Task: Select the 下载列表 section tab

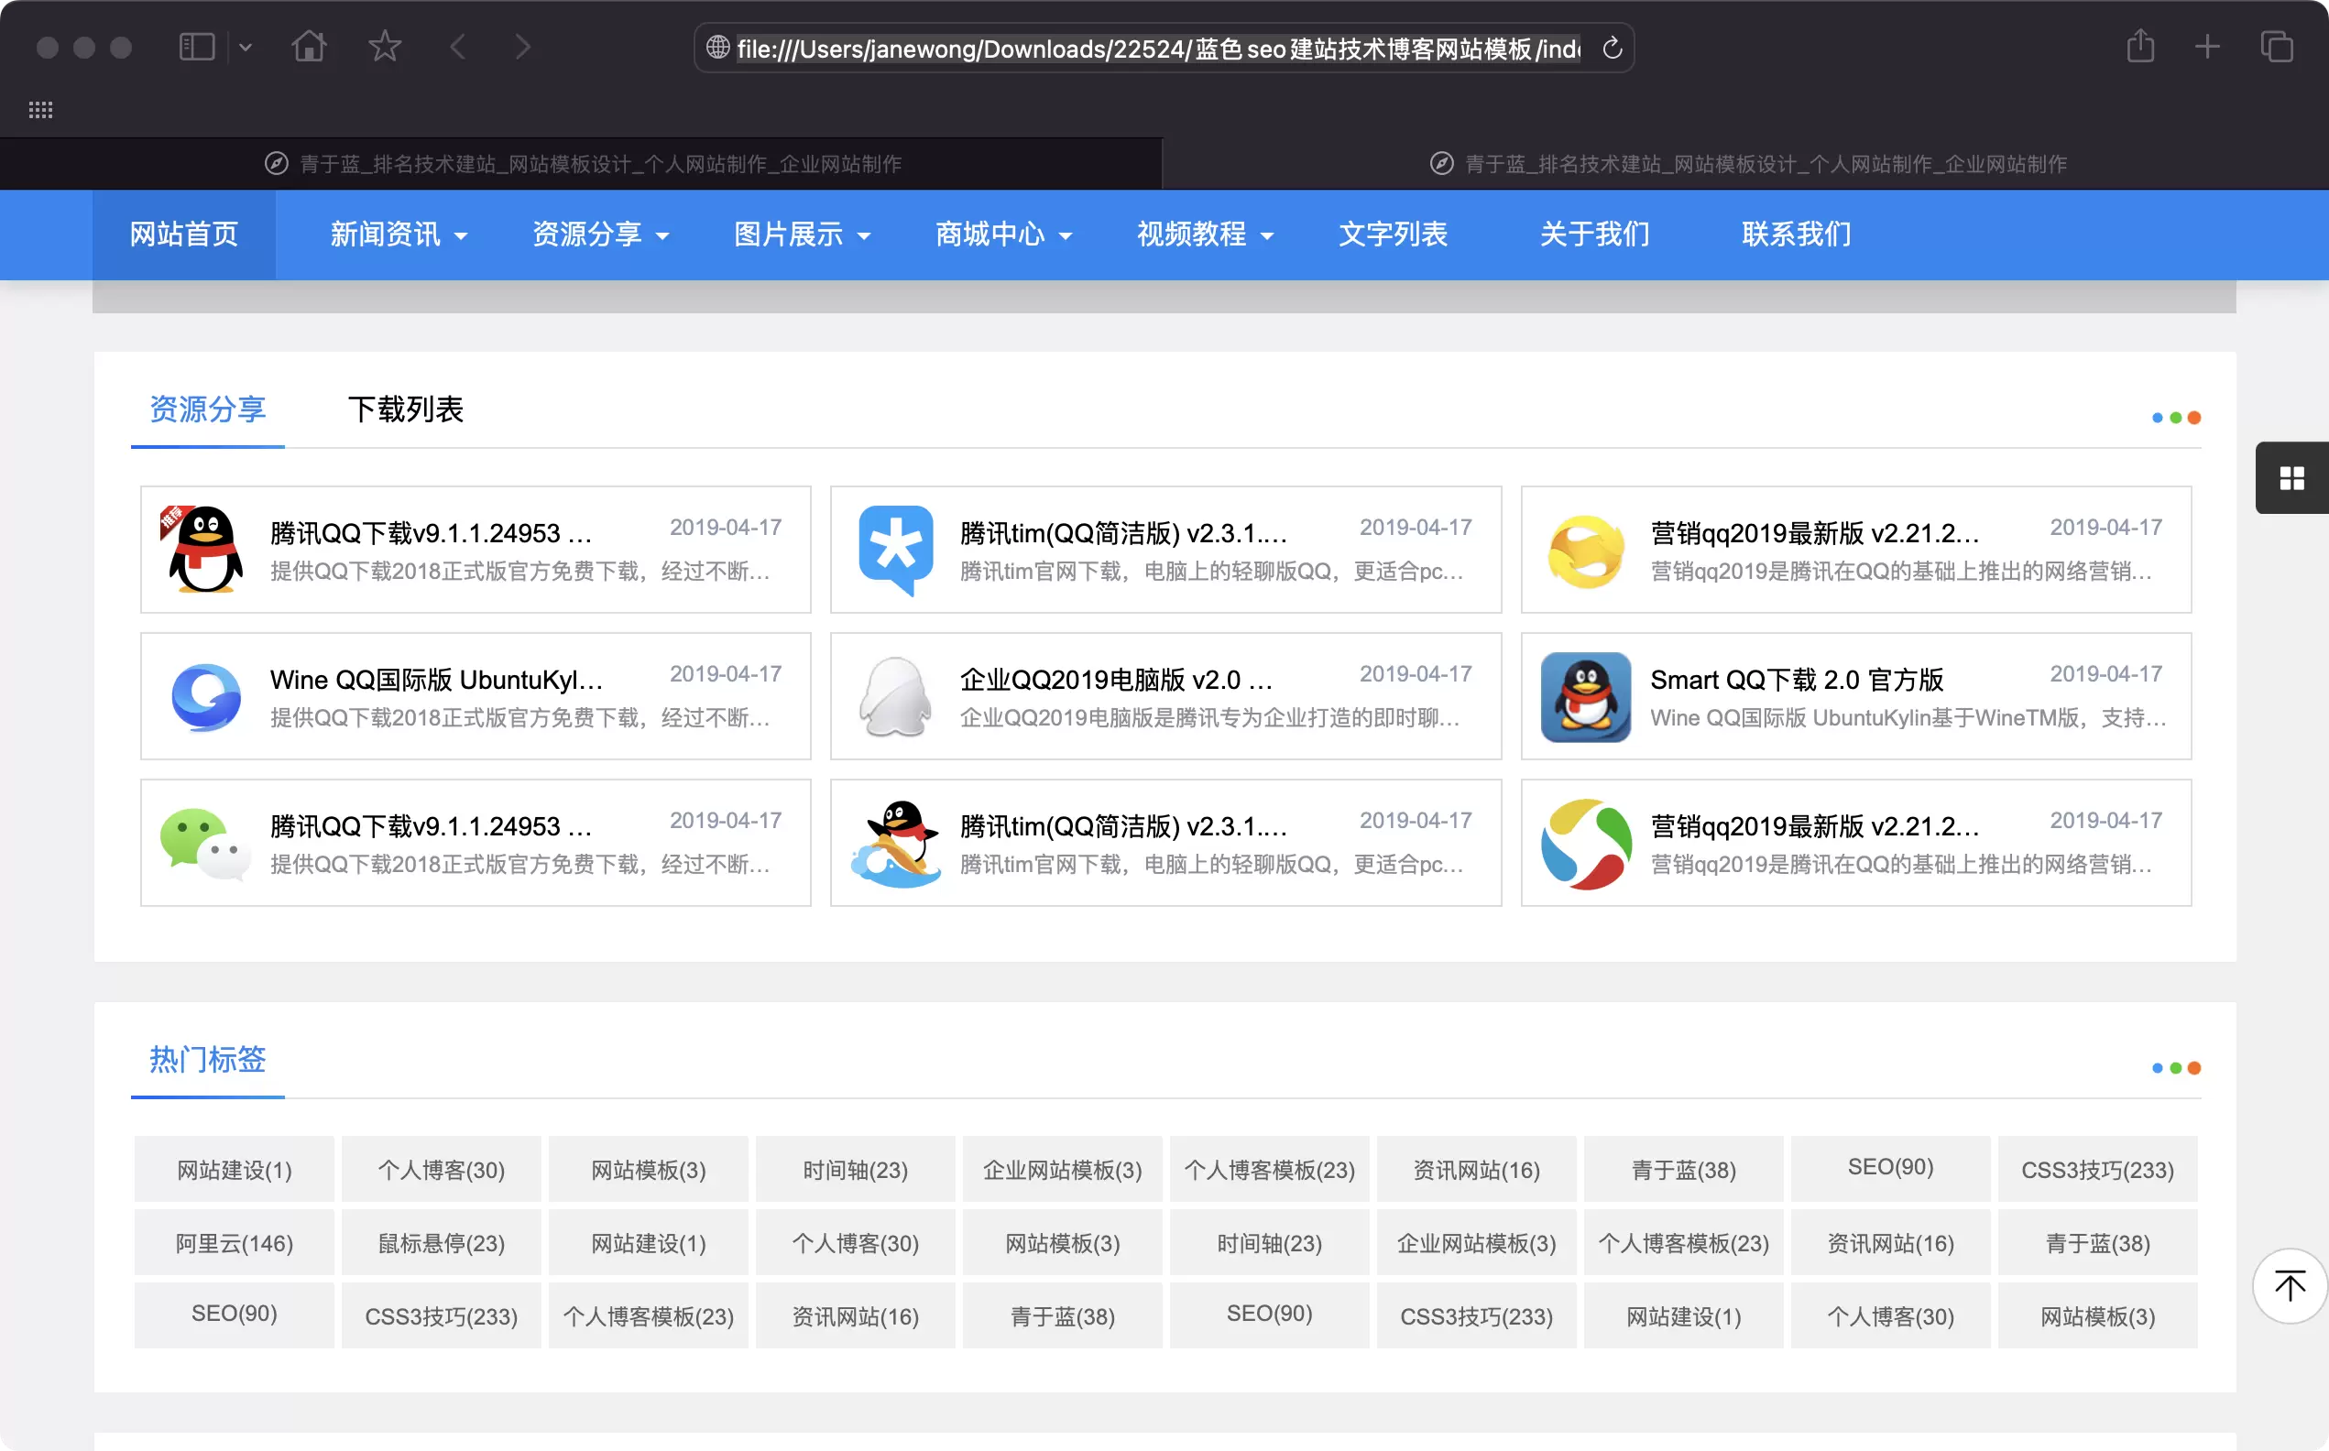Action: [406, 409]
